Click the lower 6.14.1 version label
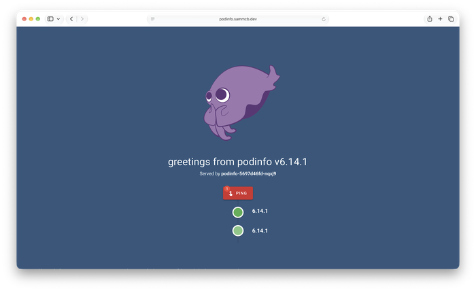 260,230
